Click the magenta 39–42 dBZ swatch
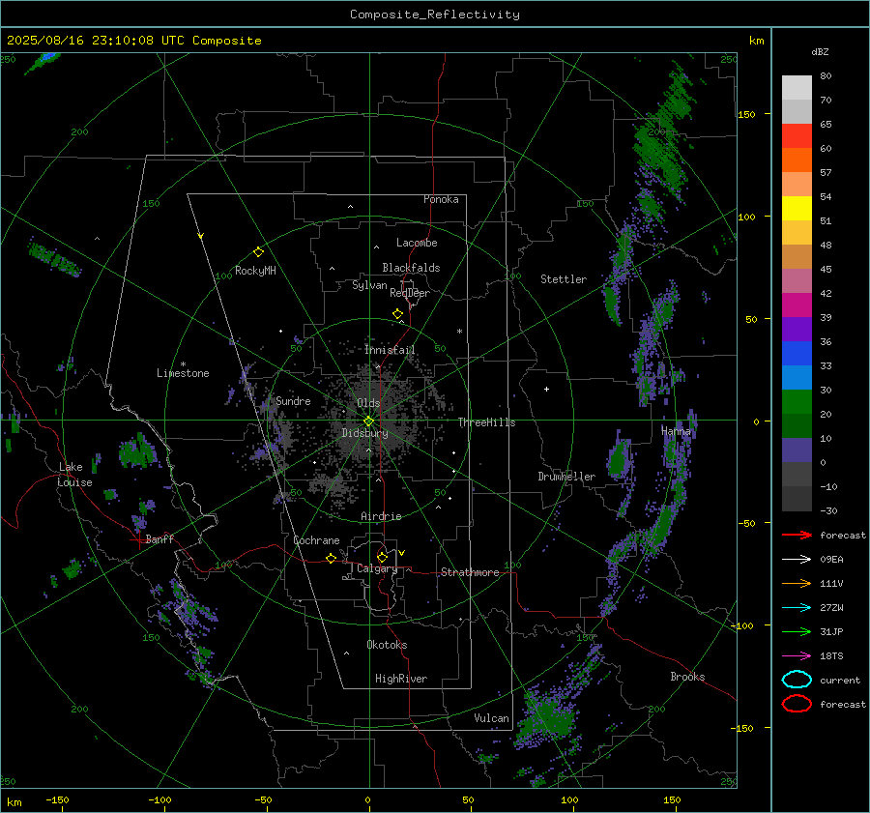The image size is (870, 813). 797,305
